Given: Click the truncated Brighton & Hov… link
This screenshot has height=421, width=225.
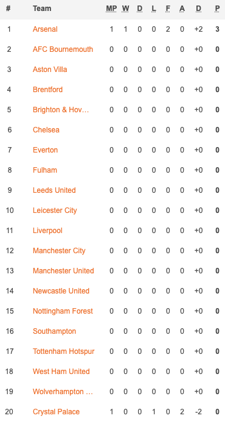Looking at the screenshot, I should pyautogui.click(x=61, y=110).
